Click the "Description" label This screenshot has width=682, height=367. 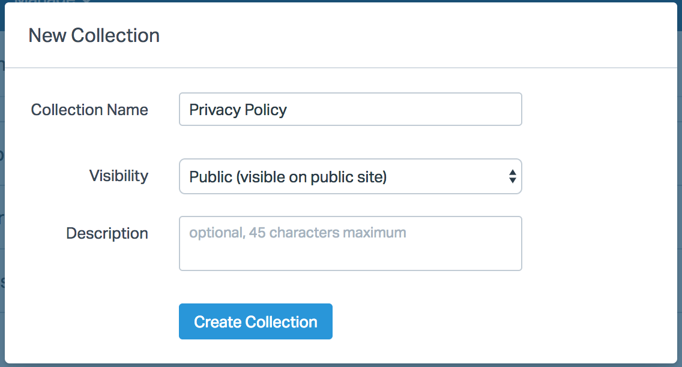pos(107,233)
